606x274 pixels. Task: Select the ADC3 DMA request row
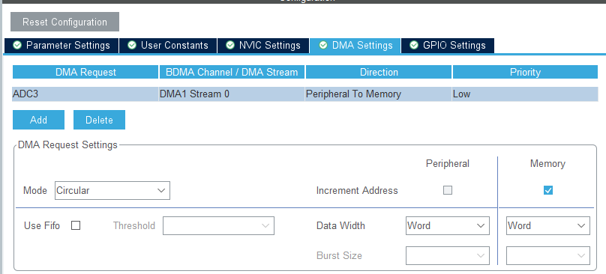click(305, 94)
